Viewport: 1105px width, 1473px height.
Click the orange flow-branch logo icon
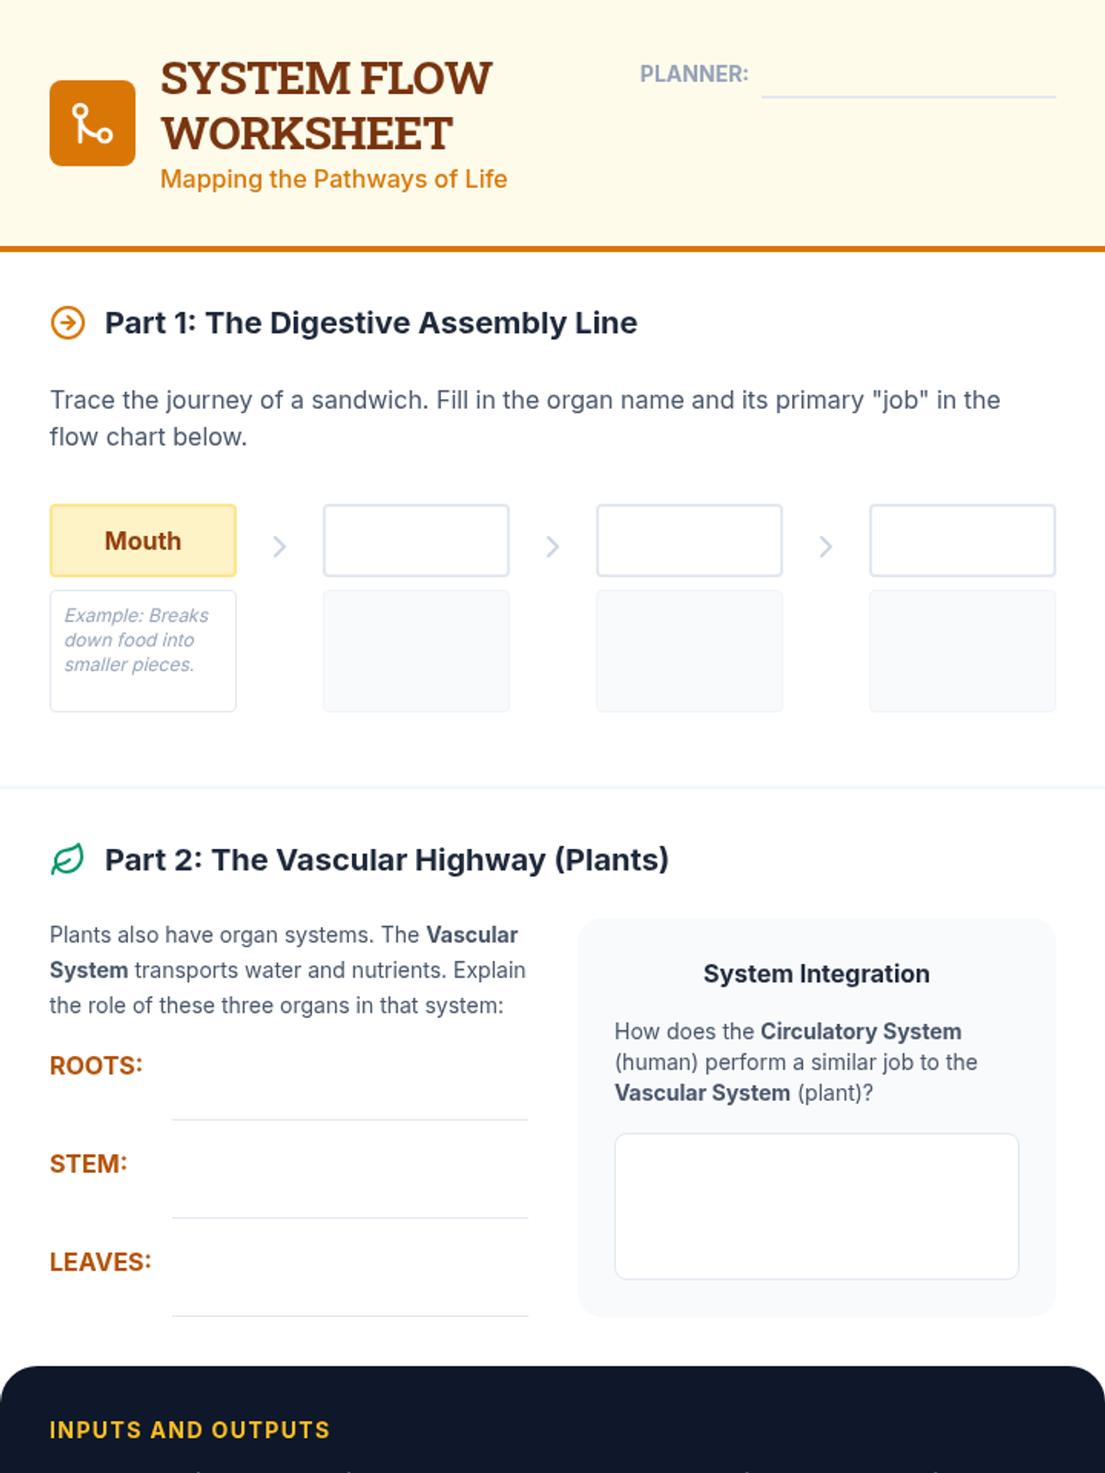pyautogui.click(x=92, y=123)
